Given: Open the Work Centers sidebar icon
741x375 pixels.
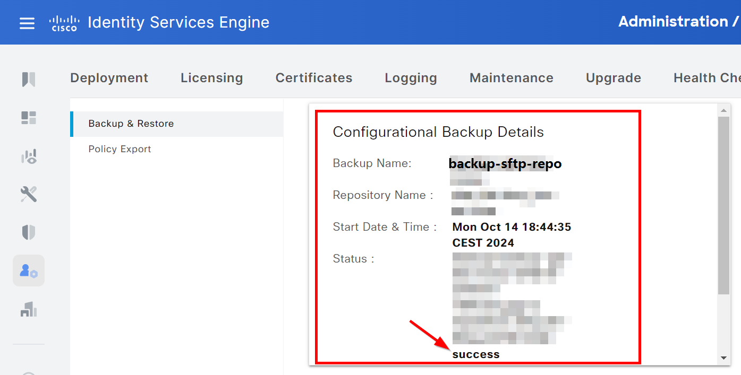Looking at the screenshot, I should [29, 309].
